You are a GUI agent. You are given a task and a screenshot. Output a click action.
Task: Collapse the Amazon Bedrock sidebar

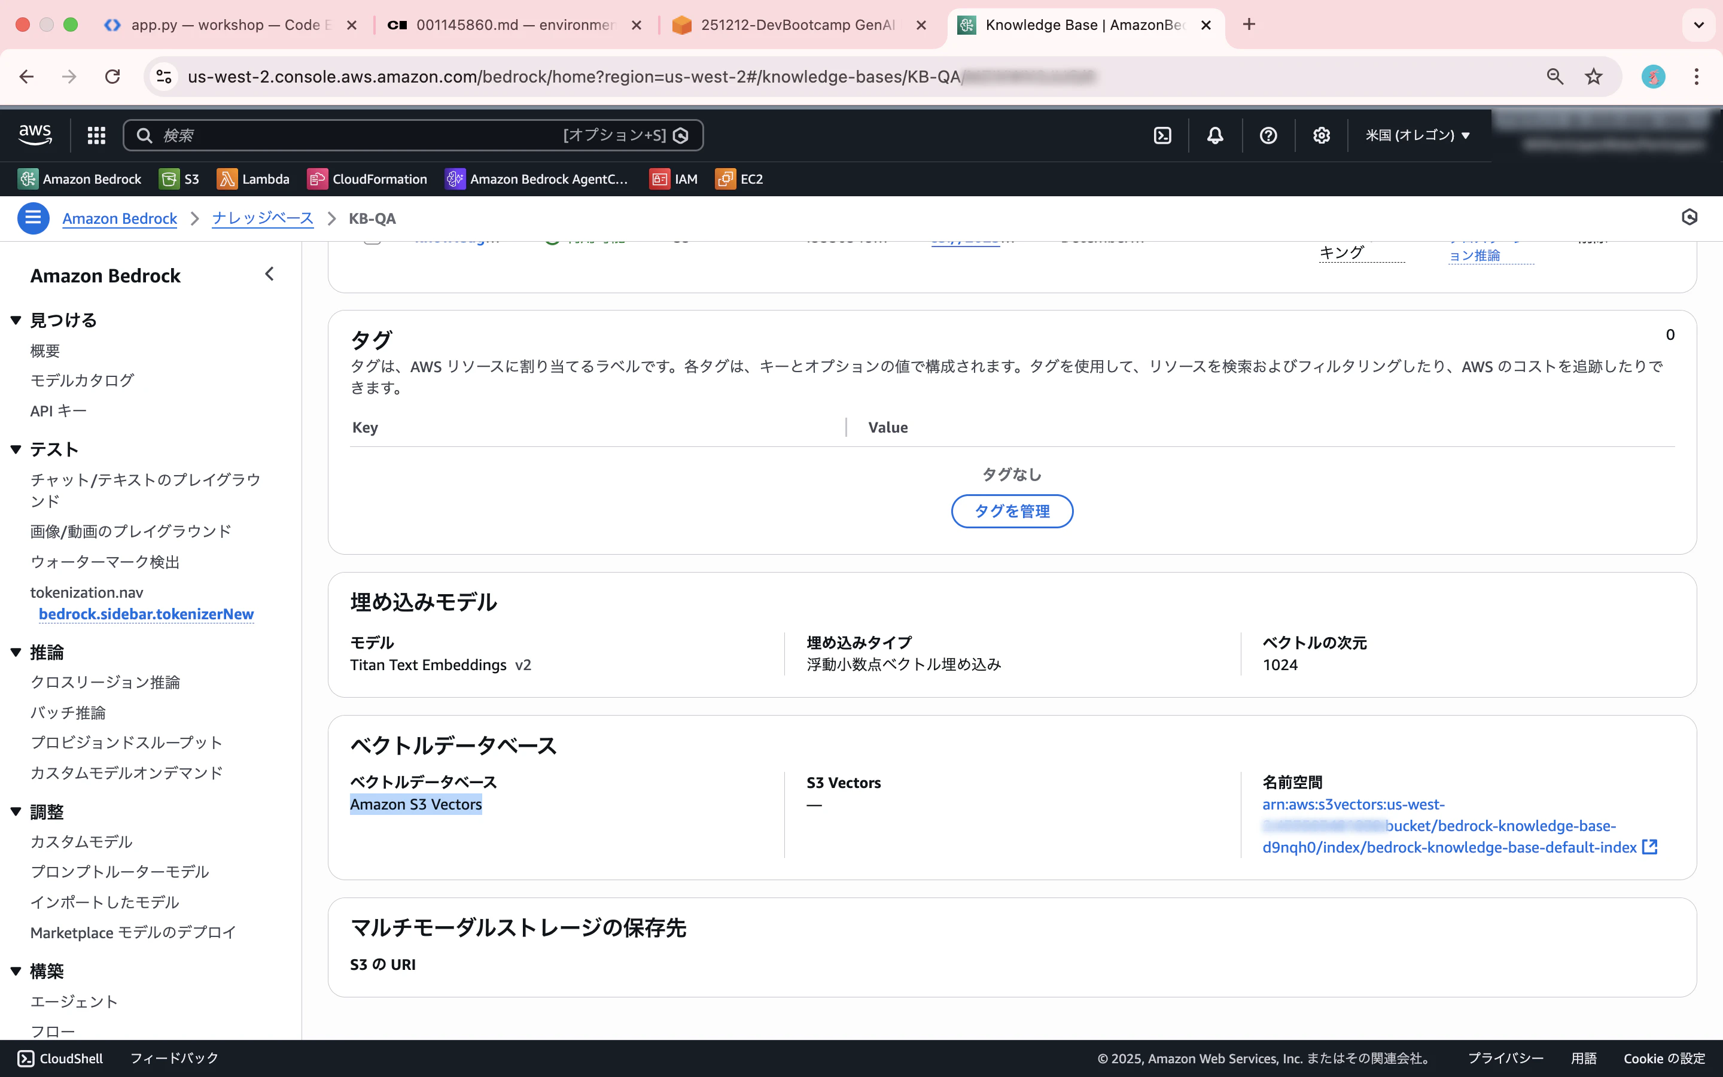(269, 274)
